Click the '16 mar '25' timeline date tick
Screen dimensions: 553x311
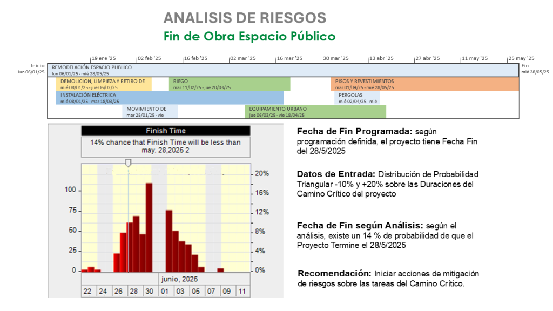(x=290, y=58)
